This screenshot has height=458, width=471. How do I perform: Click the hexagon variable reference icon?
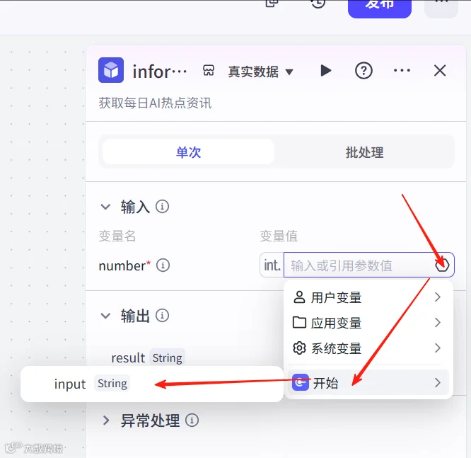coord(442,265)
